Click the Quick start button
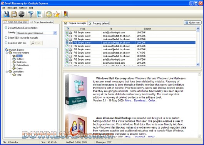This screenshot has height=145, width=204. coord(192,23)
